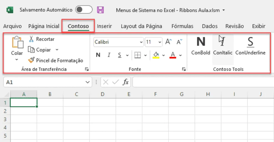
Task: Toggle bold N in Fonte group
Action: pos(98,55)
